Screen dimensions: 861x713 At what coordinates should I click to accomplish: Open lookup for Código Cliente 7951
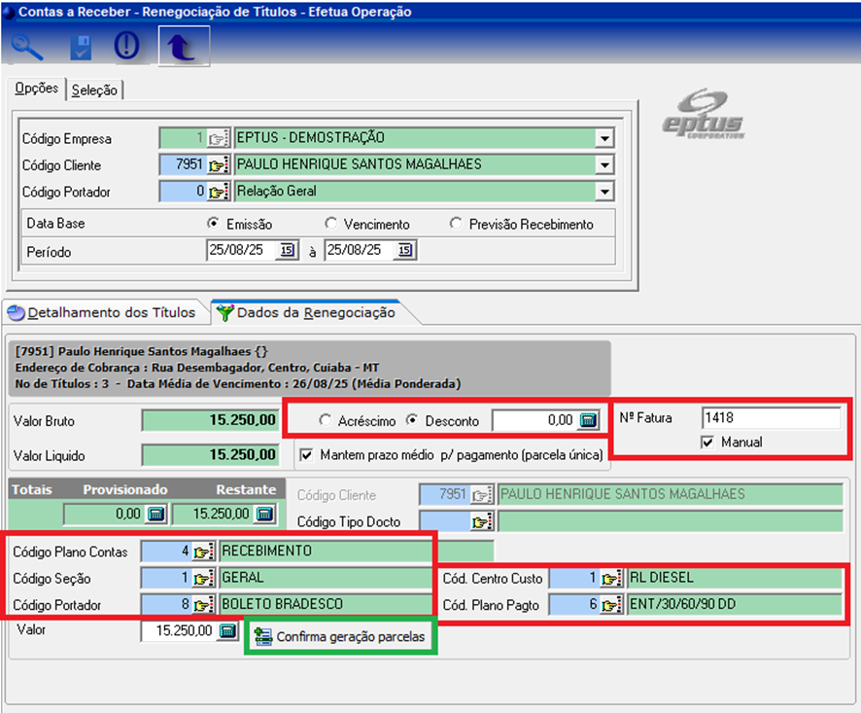218,165
